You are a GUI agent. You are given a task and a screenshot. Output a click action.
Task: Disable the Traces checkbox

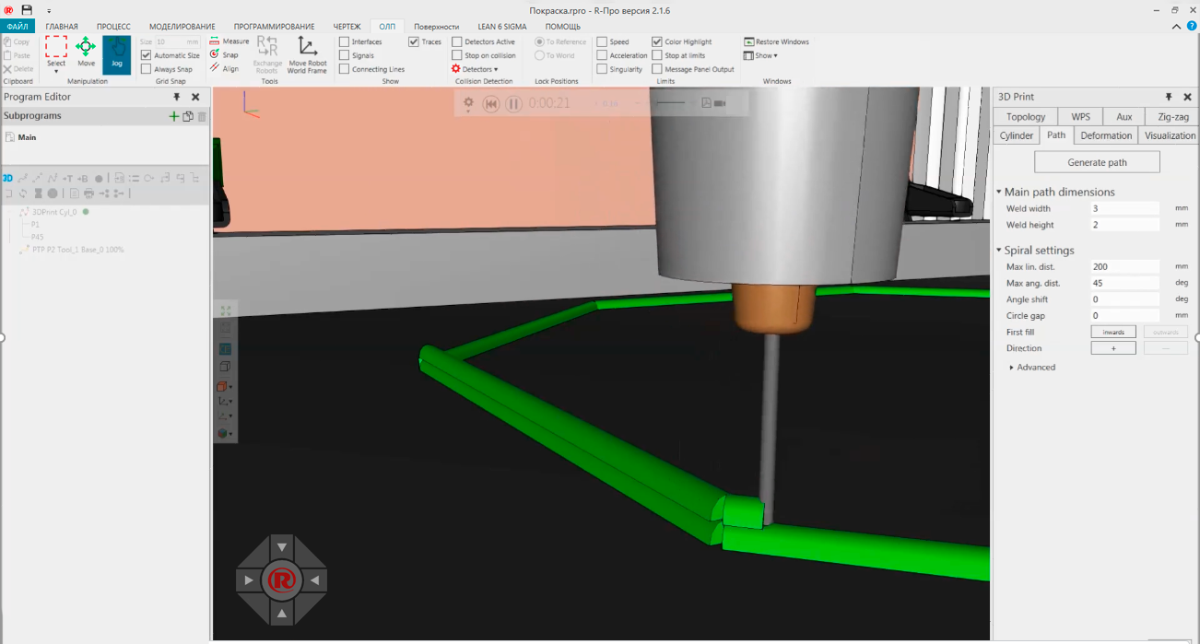click(x=413, y=41)
